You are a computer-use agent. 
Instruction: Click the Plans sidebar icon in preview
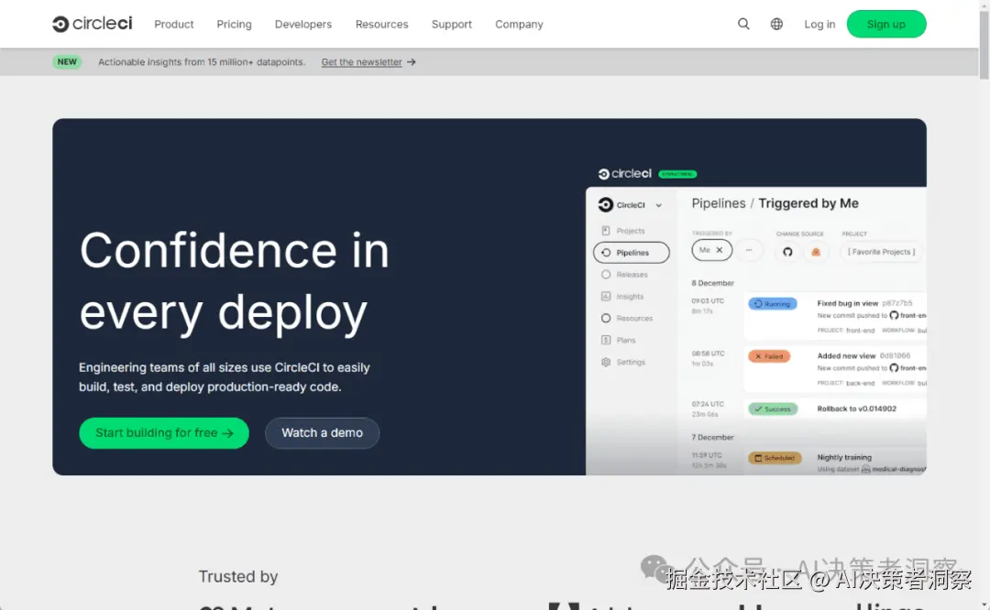(x=606, y=340)
